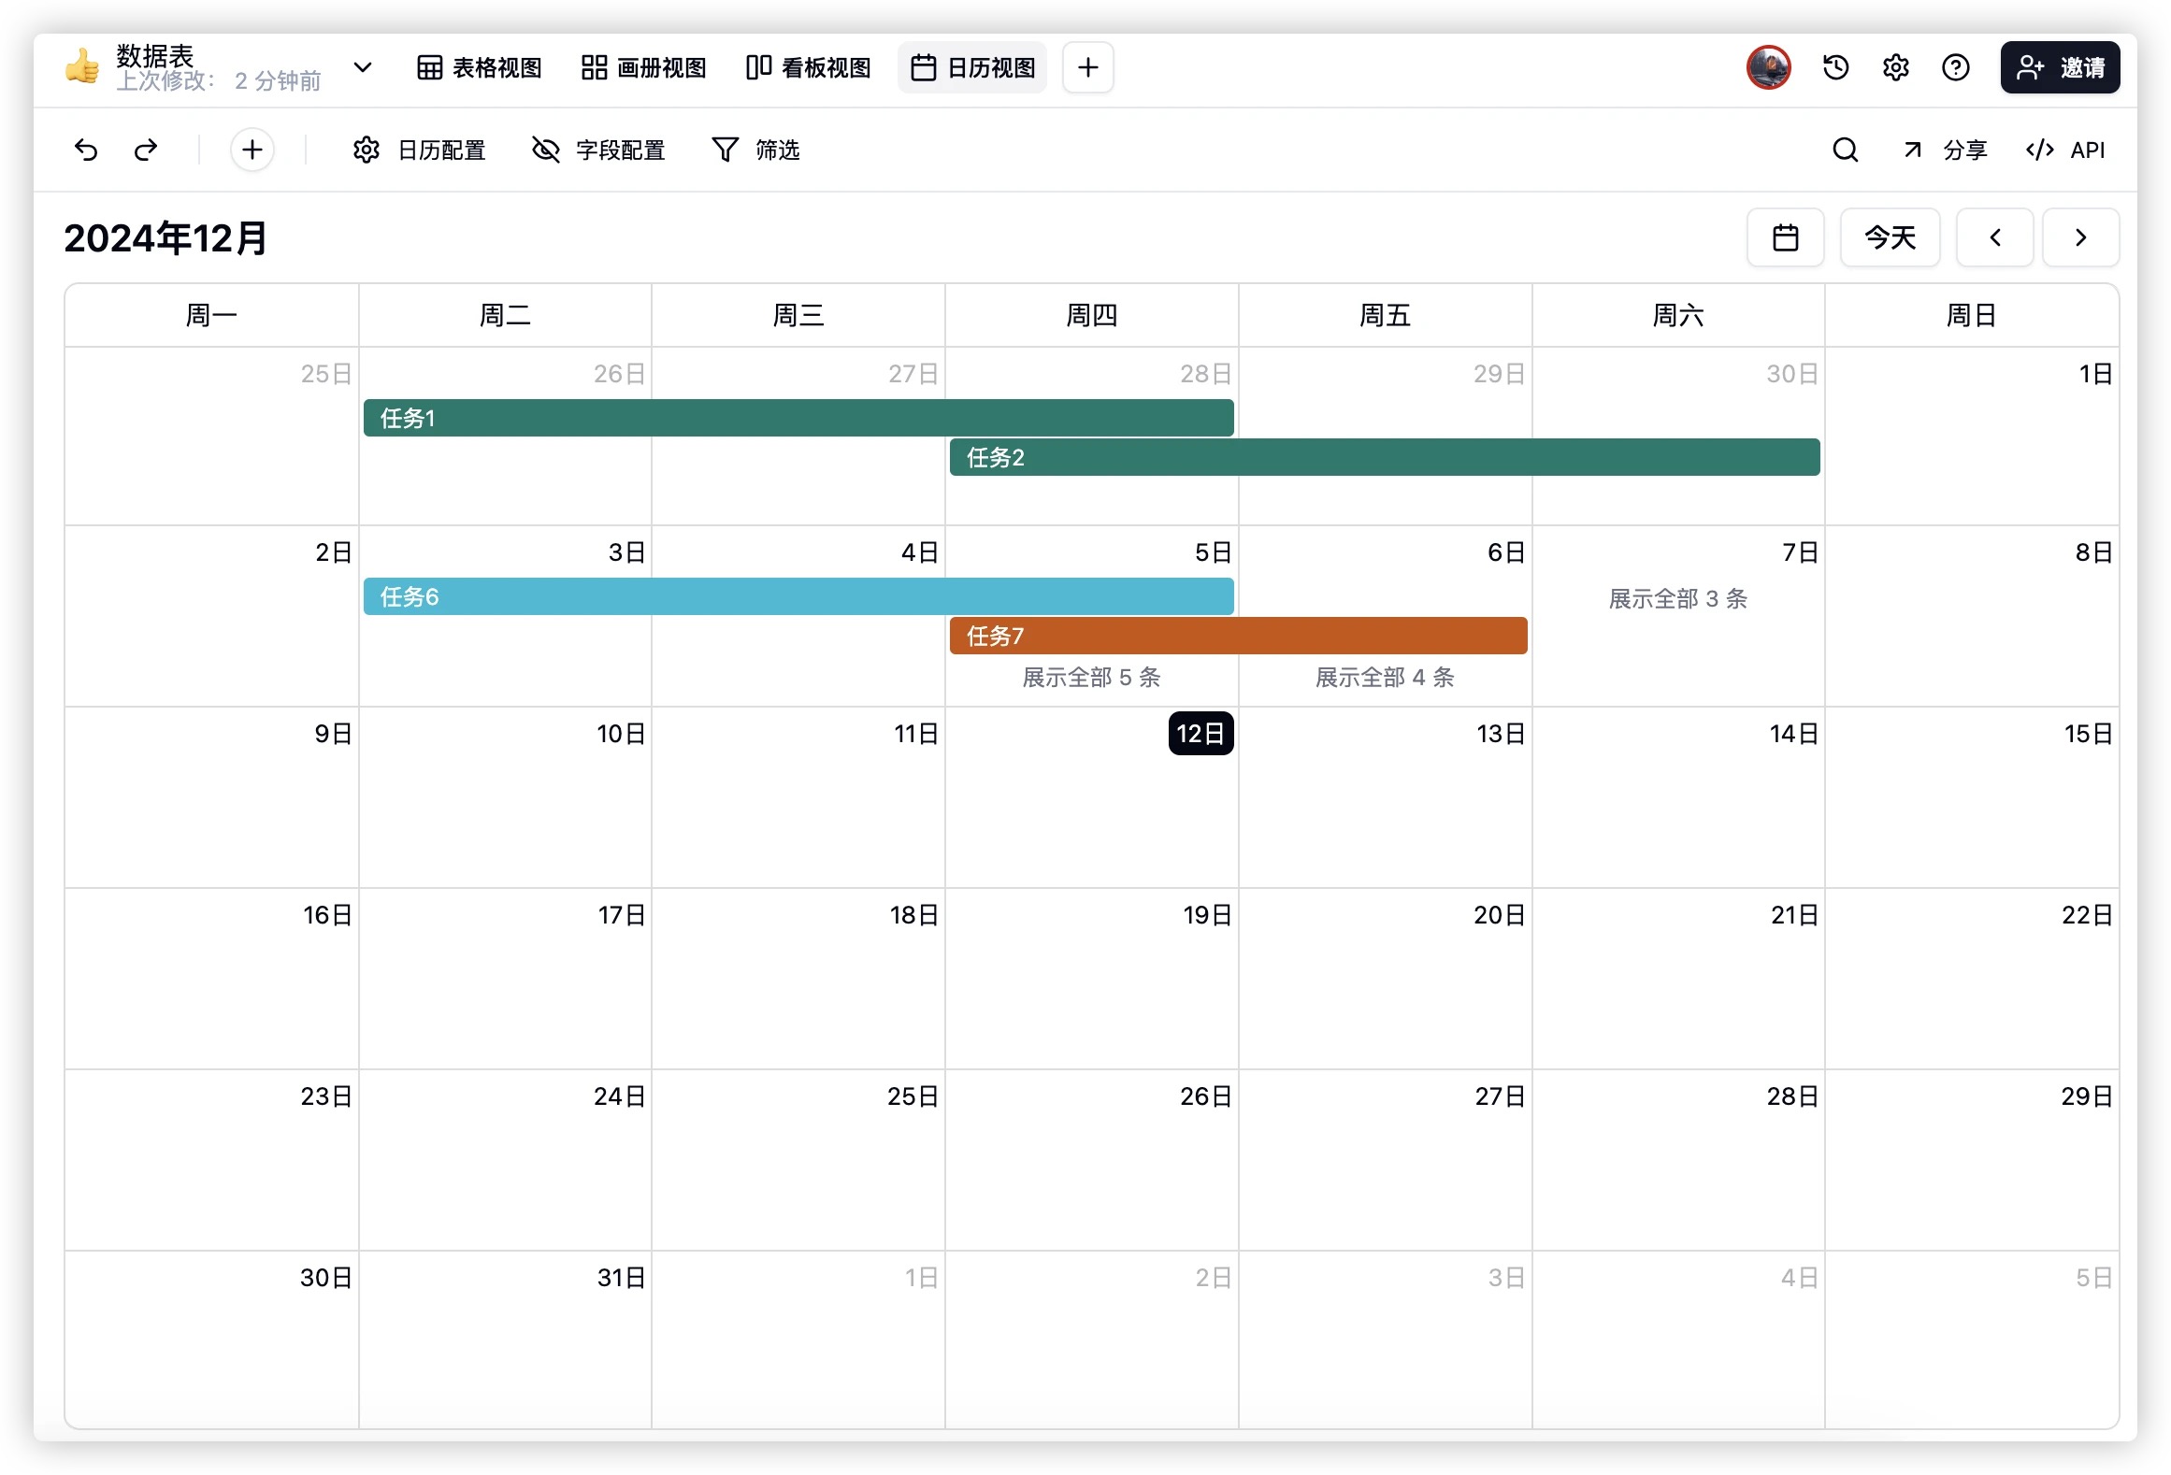
Task: Select the orange 任务7 event bar
Action: 1238,636
